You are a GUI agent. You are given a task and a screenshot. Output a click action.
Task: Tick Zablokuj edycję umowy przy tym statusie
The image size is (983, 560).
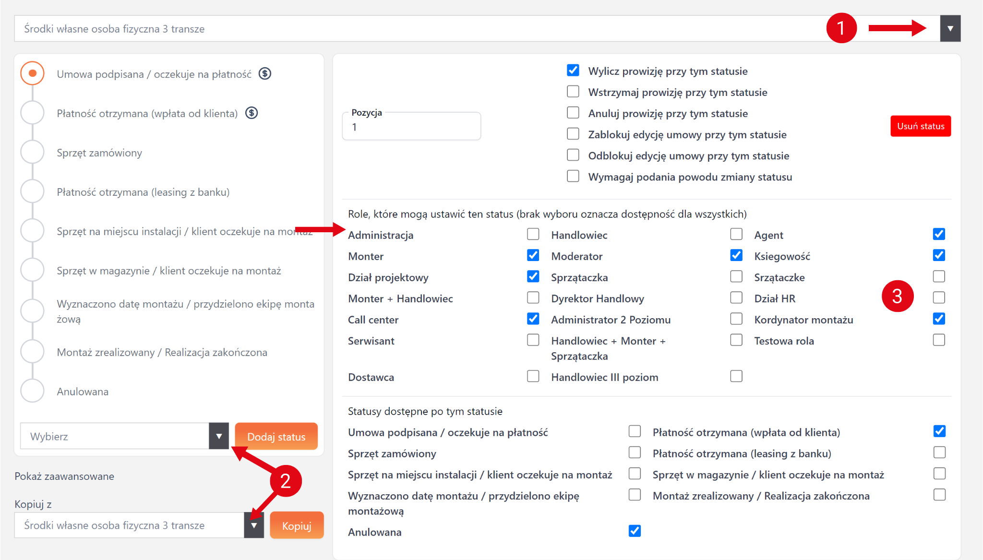[573, 134]
